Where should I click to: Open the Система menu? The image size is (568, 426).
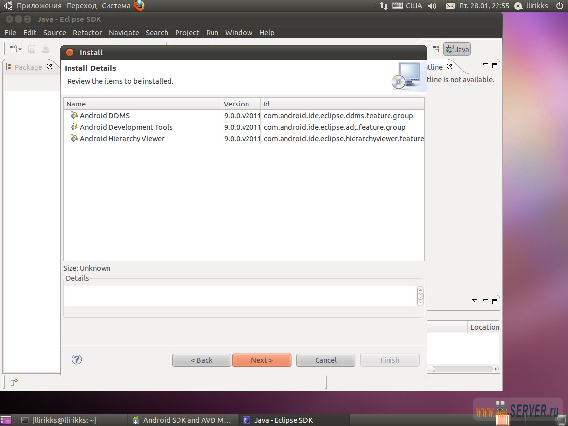[x=115, y=6]
